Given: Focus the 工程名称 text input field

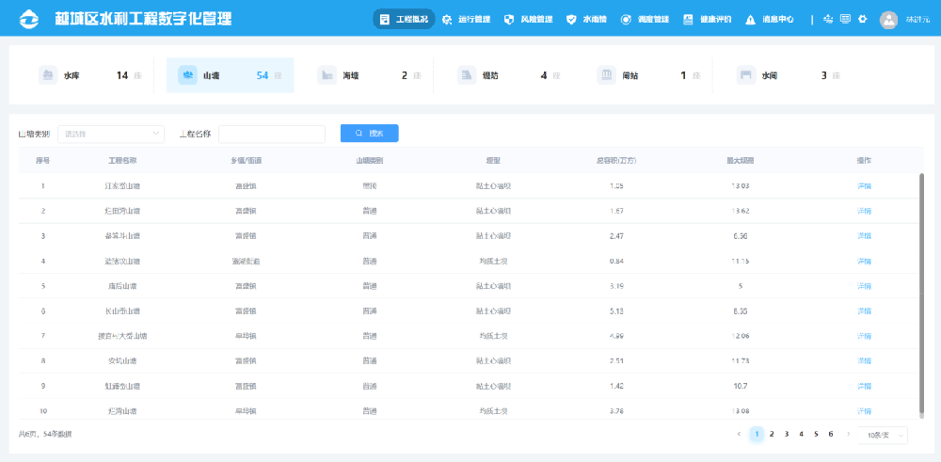Looking at the screenshot, I should point(272,134).
